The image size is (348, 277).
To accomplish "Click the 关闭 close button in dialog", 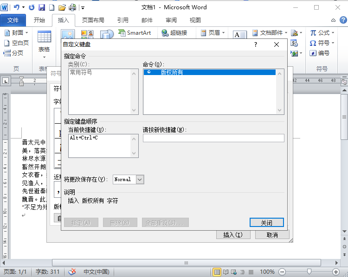I will [x=266, y=222].
